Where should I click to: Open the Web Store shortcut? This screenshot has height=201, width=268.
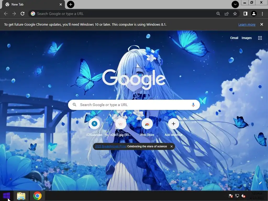click(147, 127)
